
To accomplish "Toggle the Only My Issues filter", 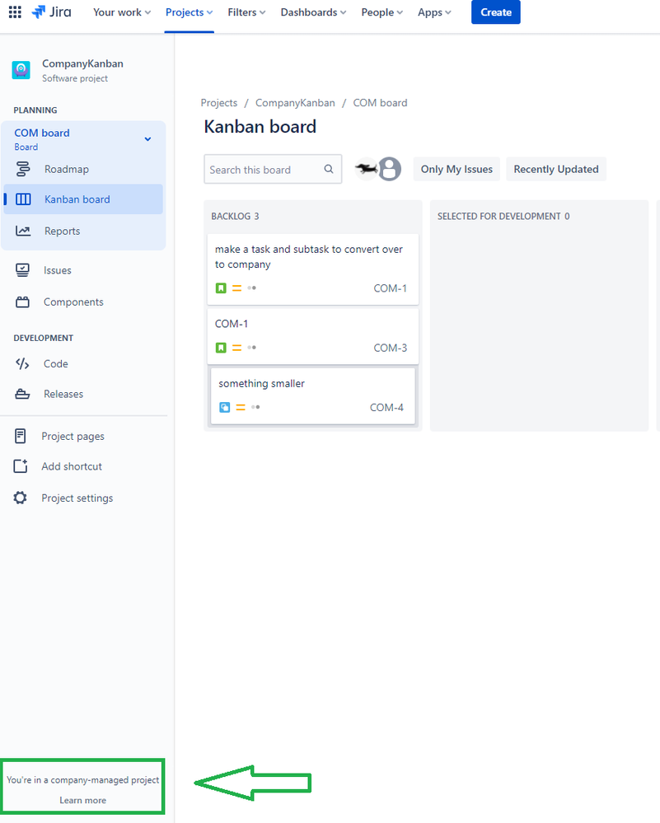I will [x=456, y=169].
